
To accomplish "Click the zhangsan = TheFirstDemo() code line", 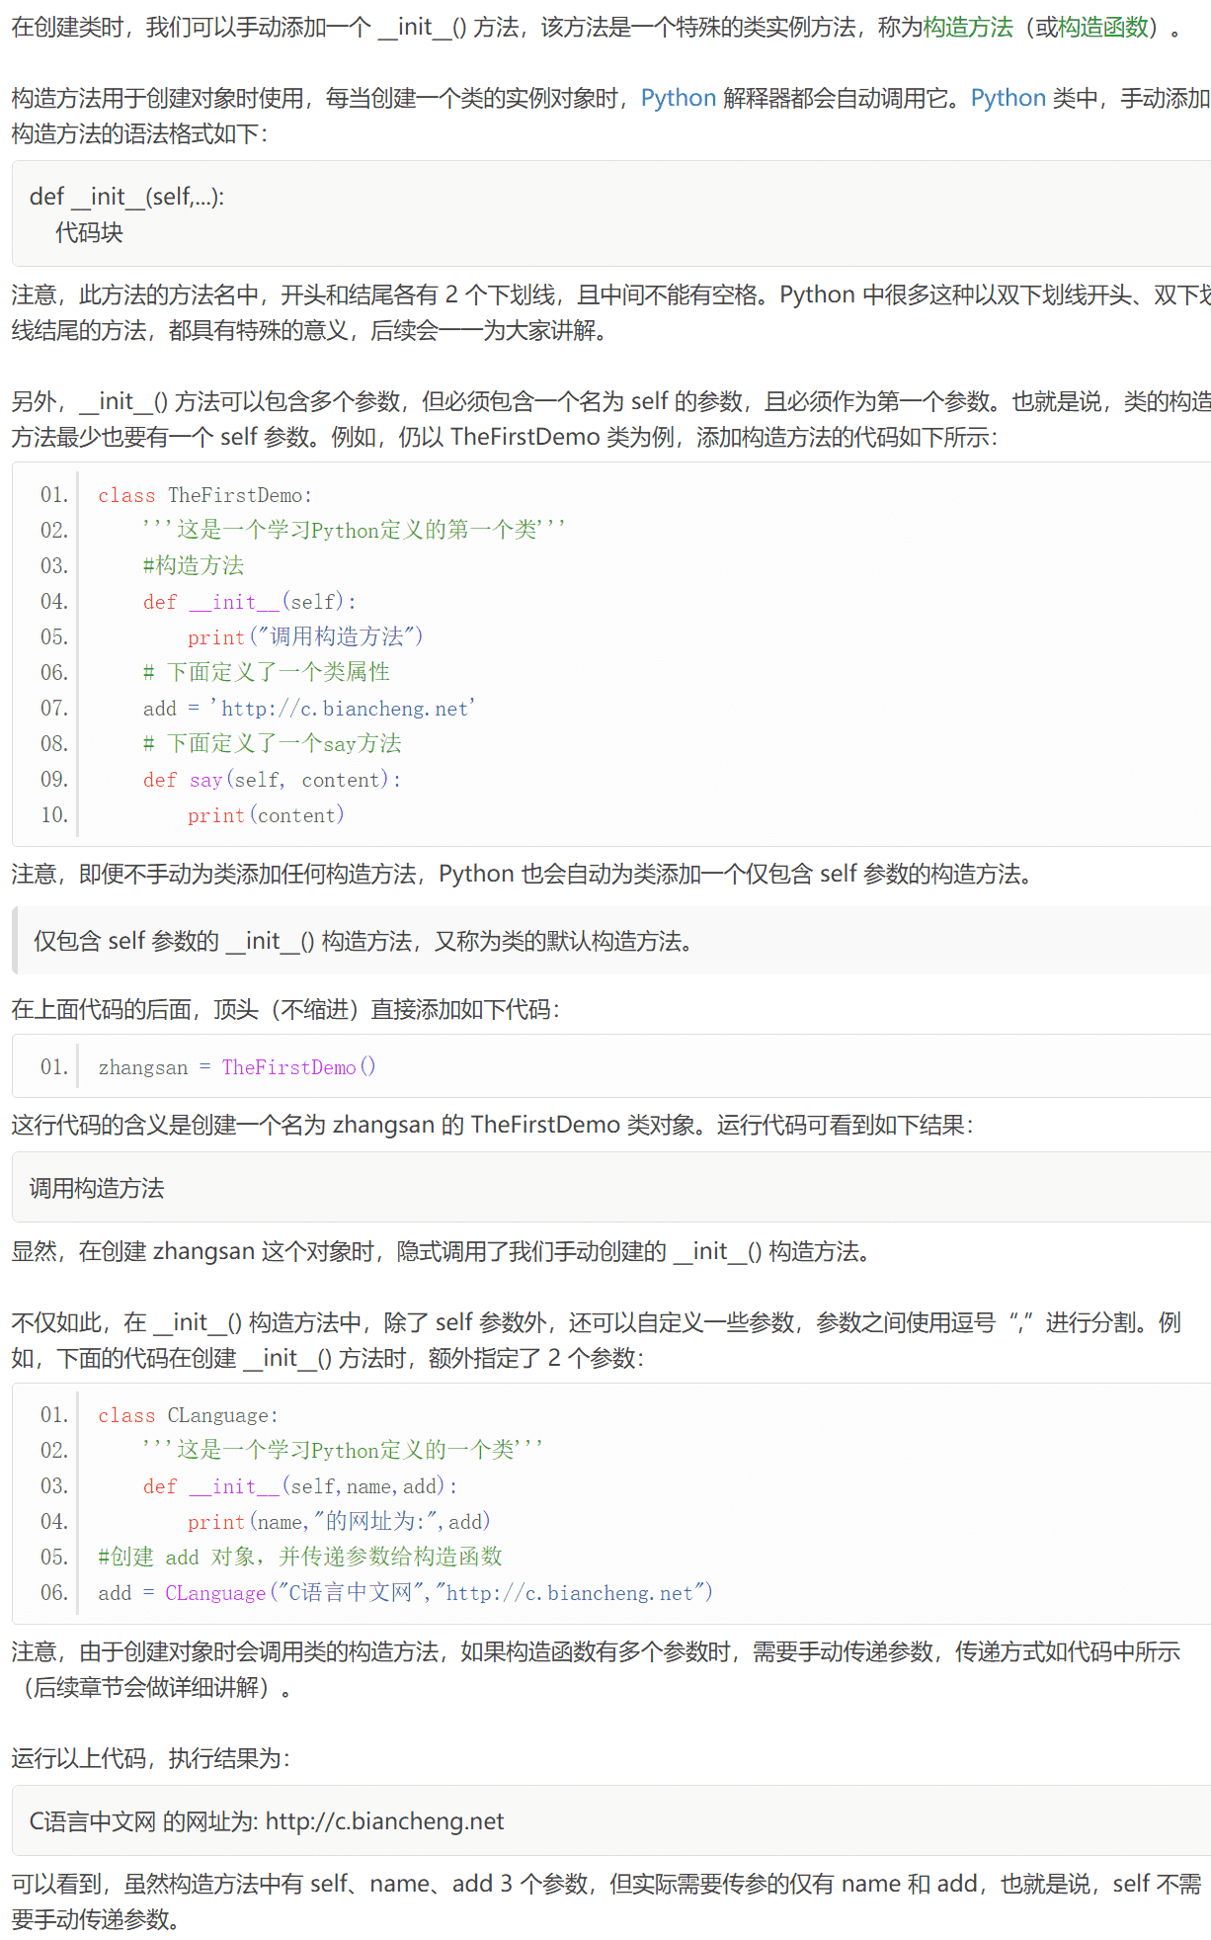I will coord(236,1067).
